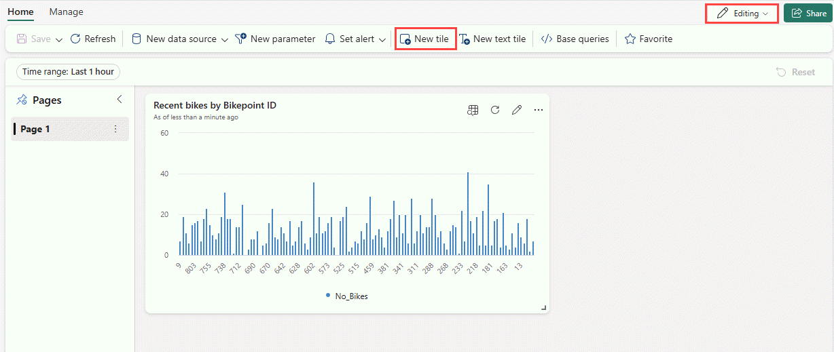Open the tile's more options ellipsis
This screenshot has height=352, width=834.
pyautogui.click(x=539, y=110)
